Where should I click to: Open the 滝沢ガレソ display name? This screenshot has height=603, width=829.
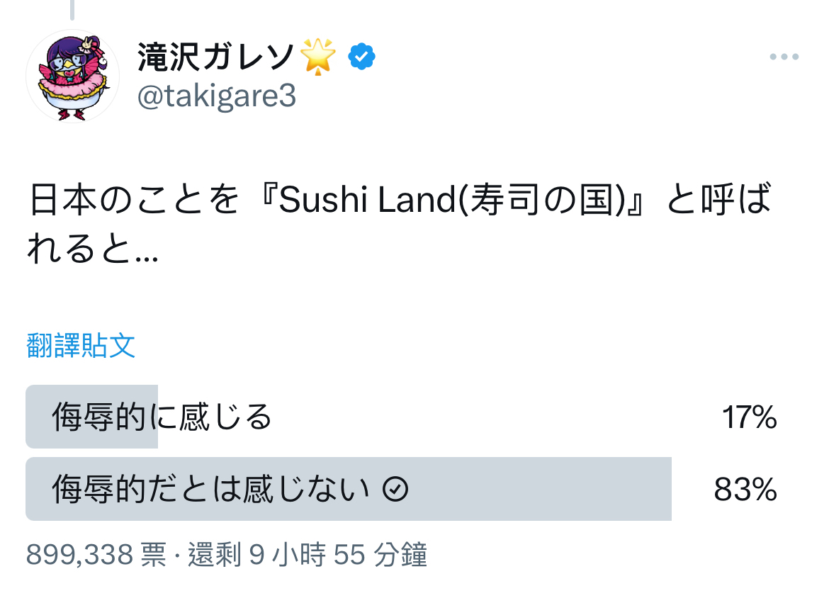point(215,57)
